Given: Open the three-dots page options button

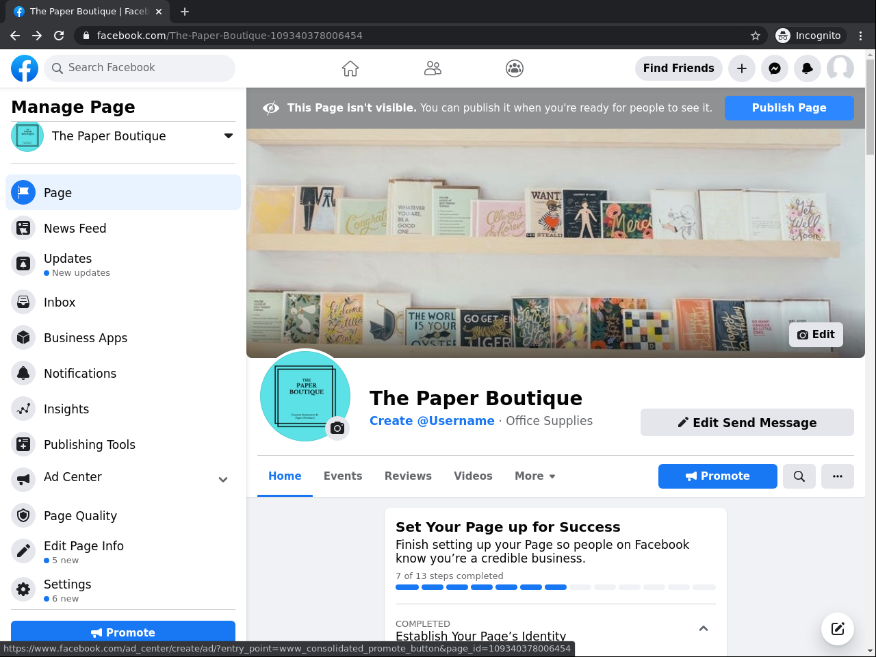Looking at the screenshot, I should (838, 476).
